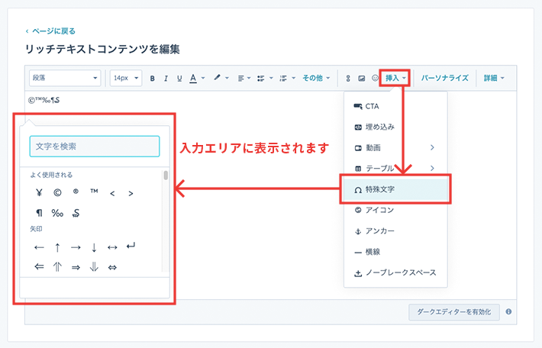Toggle underline formatting in the toolbar
Screen dimensions: 542x348
pyautogui.click(x=179, y=79)
